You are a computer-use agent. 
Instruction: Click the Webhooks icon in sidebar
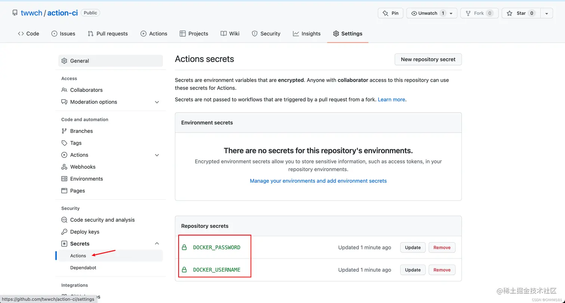pyautogui.click(x=64, y=167)
